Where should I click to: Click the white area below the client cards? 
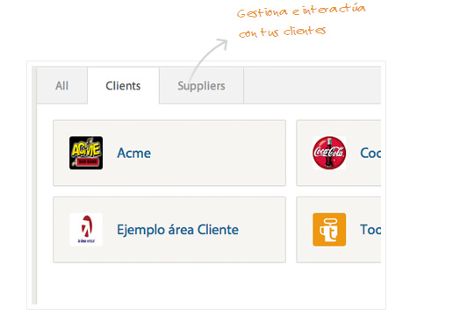click(x=209, y=283)
